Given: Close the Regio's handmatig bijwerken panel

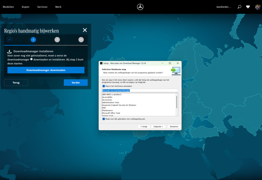Looking at the screenshot, I should [x=85, y=30].
